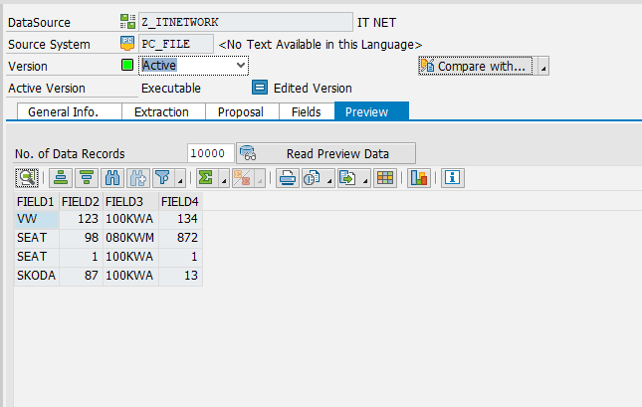Click the PC_FILE source system field
The width and height of the screenshot is (642, 407).
[x=176, y=44]
